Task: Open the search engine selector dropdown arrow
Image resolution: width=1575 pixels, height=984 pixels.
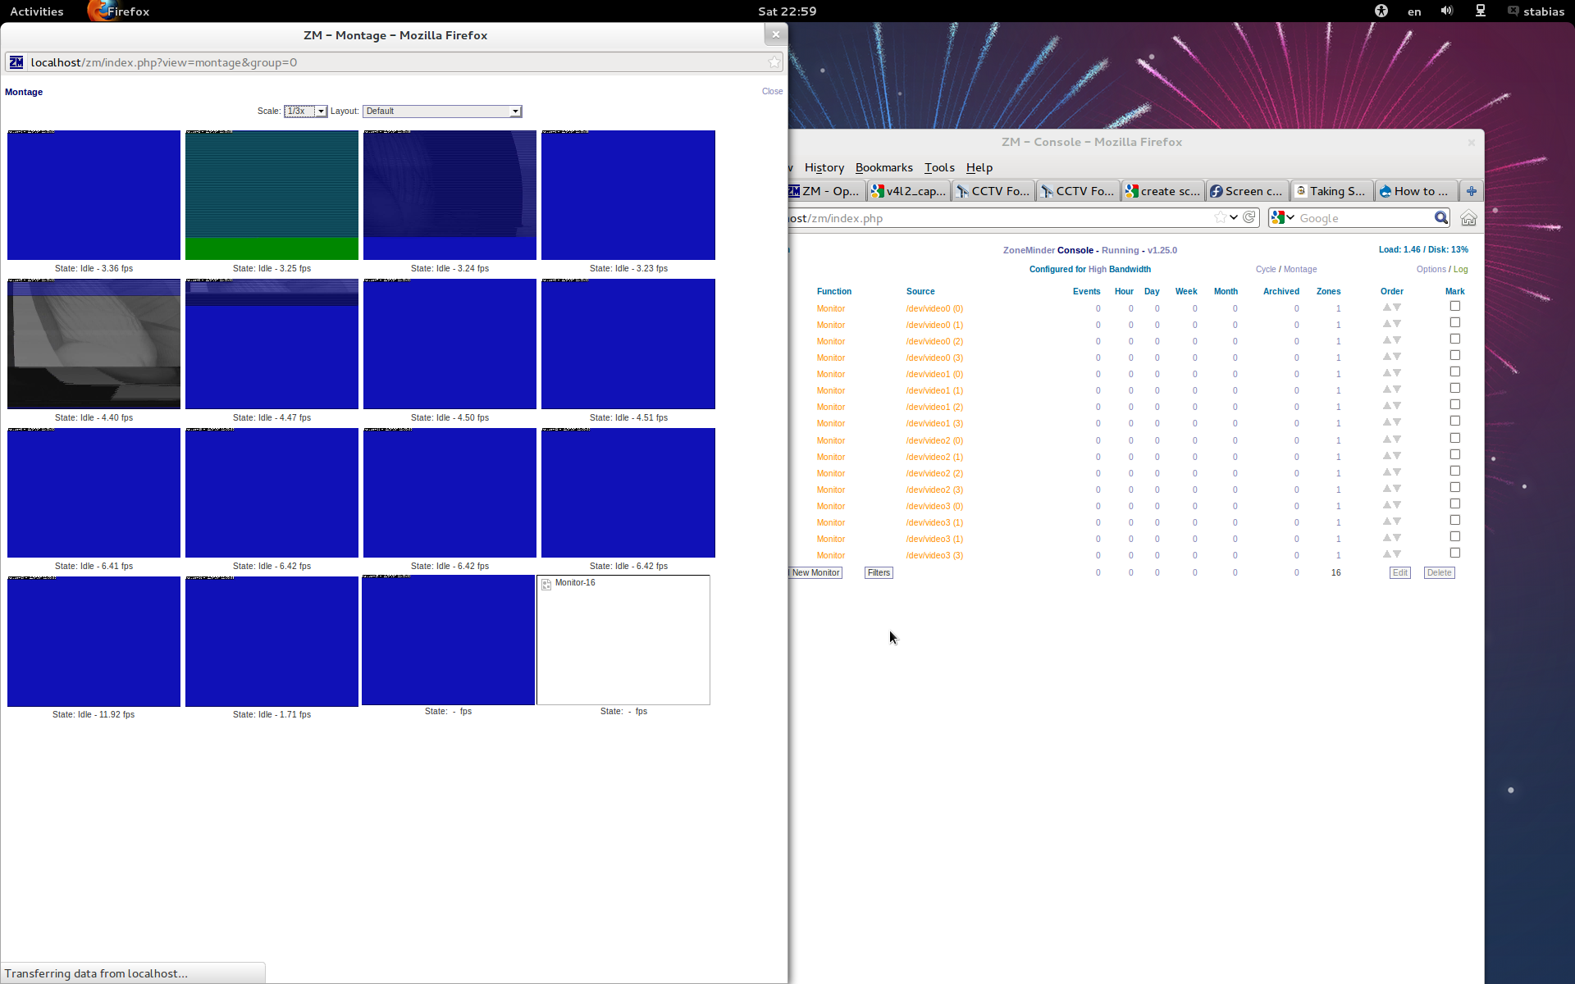Action: point(1290,217)
